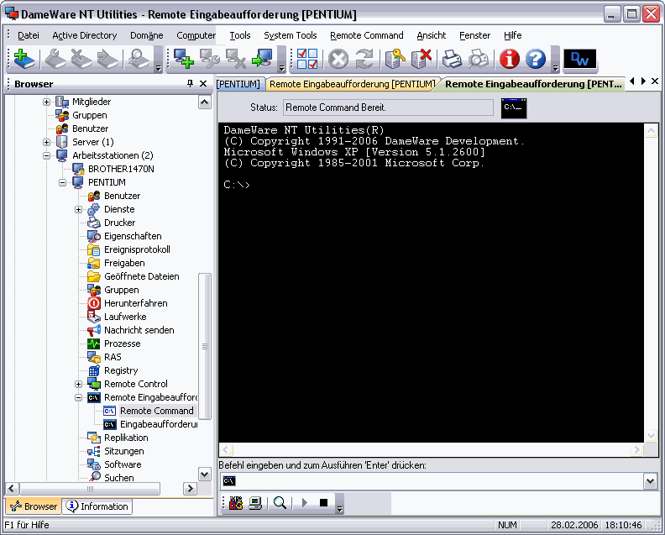Open the Remote Command menu
This screenshot has width=665, height=535.
(x=366, y=35)
